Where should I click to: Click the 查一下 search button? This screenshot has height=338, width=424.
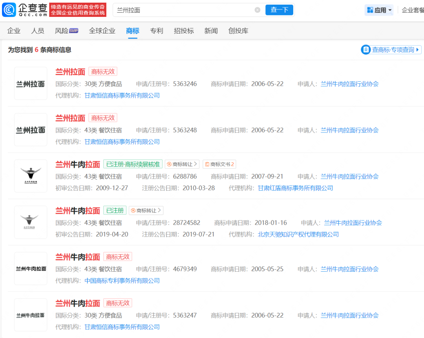pos(279,10)
